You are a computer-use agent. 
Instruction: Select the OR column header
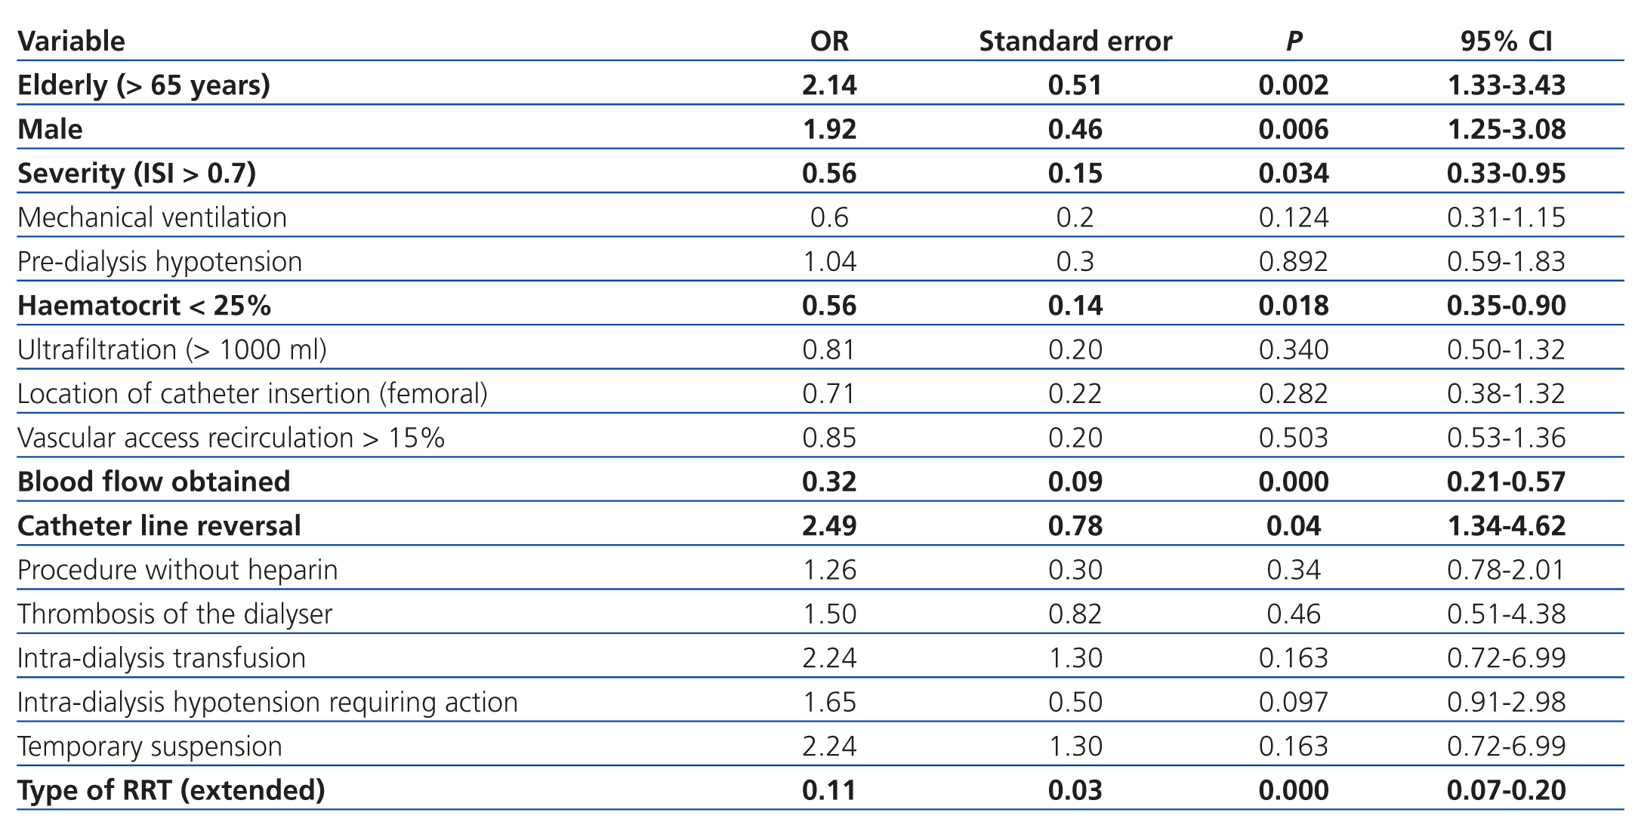(x=829, y=41)
